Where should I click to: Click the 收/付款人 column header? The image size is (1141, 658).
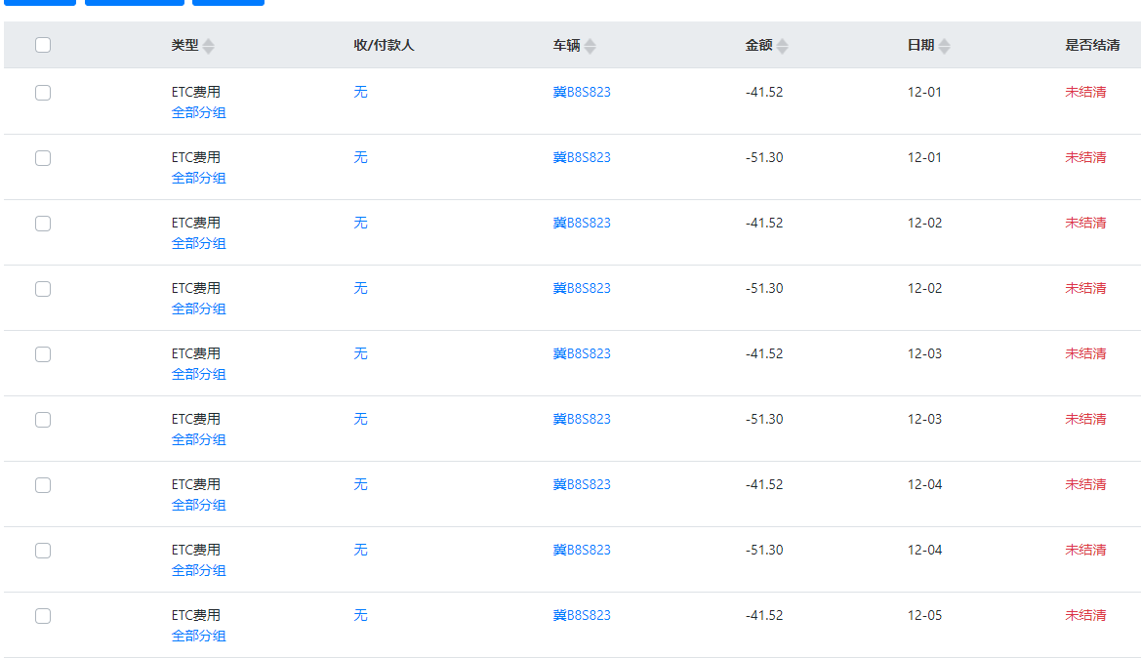pyautogui.click(x=384, y=45)
